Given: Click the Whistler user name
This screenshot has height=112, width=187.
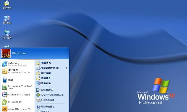Looking at the screenshot, I should point(19,53).
